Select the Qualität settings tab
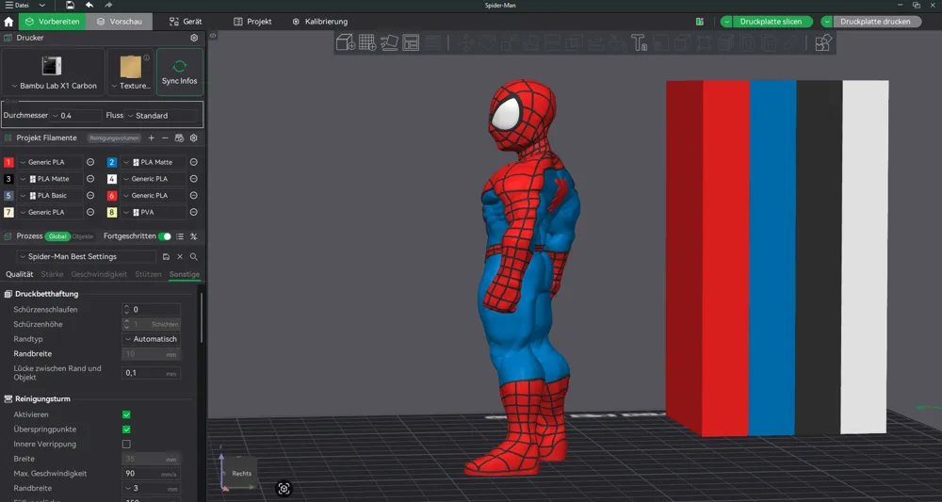 coord(19,274)
